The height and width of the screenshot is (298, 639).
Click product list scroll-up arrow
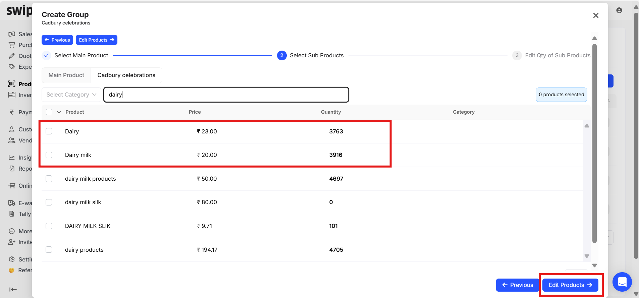point(587,126)
